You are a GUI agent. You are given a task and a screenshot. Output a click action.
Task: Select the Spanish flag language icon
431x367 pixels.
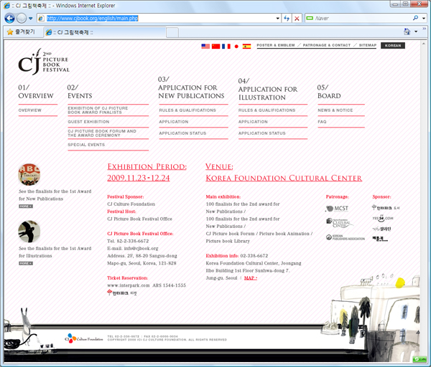click(x=246, y=46)
